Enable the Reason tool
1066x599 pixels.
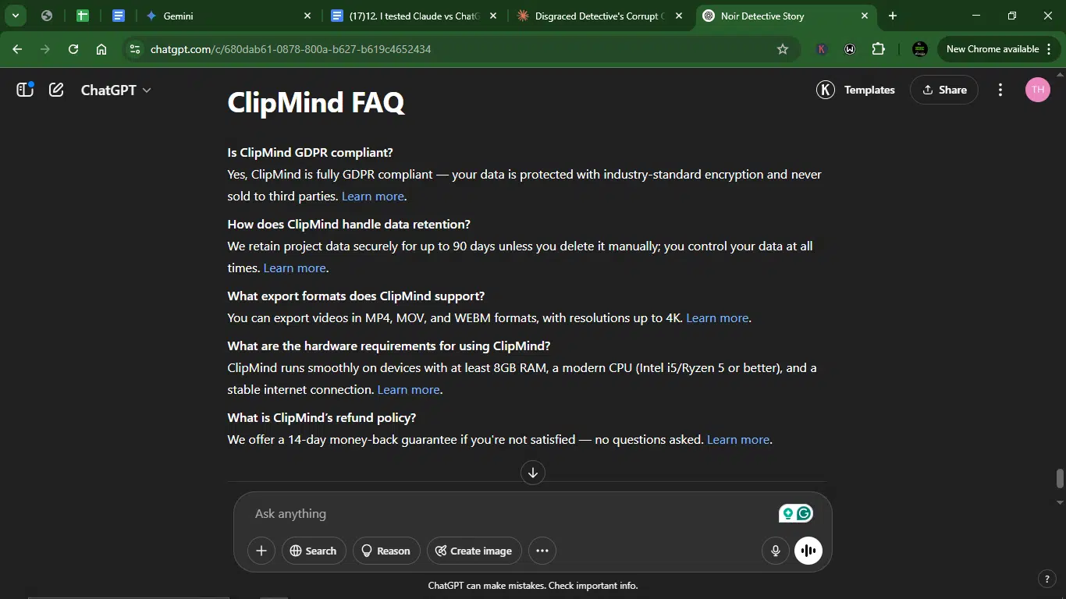(x=386, y=551)
